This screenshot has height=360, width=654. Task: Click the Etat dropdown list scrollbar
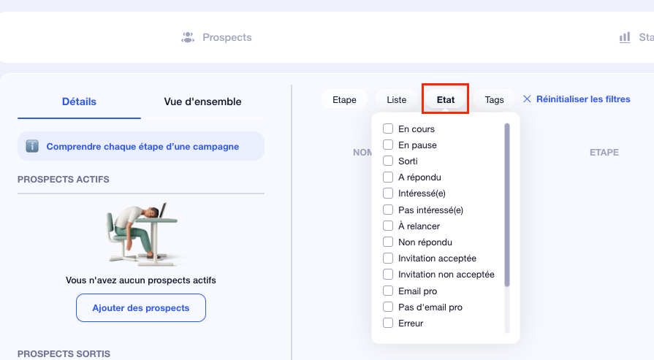(x=506, y=204)
